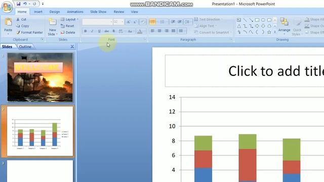Click the font name box
Screen dimensions: 324x182
97,22
